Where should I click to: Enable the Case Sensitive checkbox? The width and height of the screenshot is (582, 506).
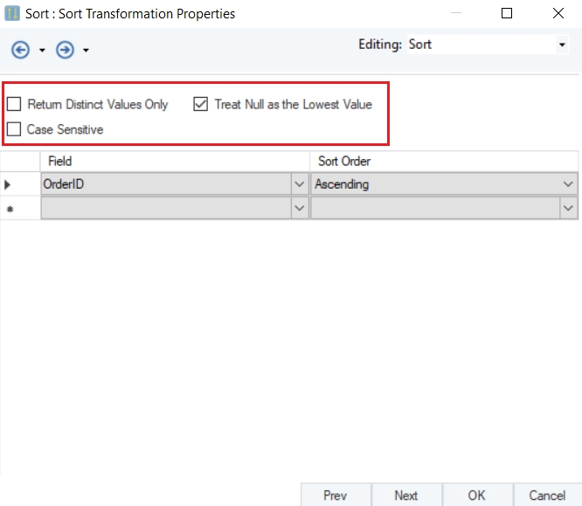(x=15, y=129)
